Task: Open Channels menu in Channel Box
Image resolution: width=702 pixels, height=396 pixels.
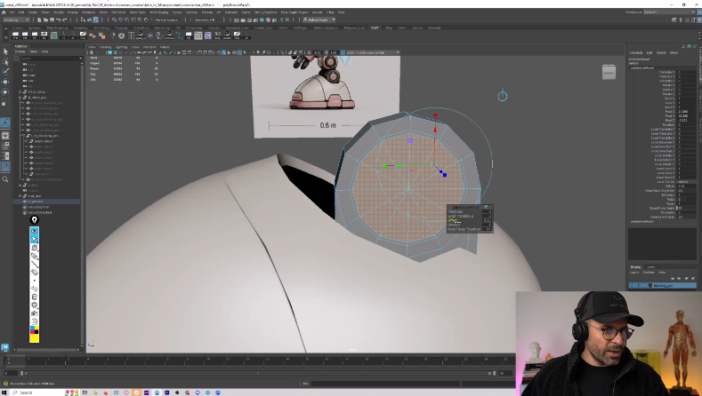Action: point(636,52)
